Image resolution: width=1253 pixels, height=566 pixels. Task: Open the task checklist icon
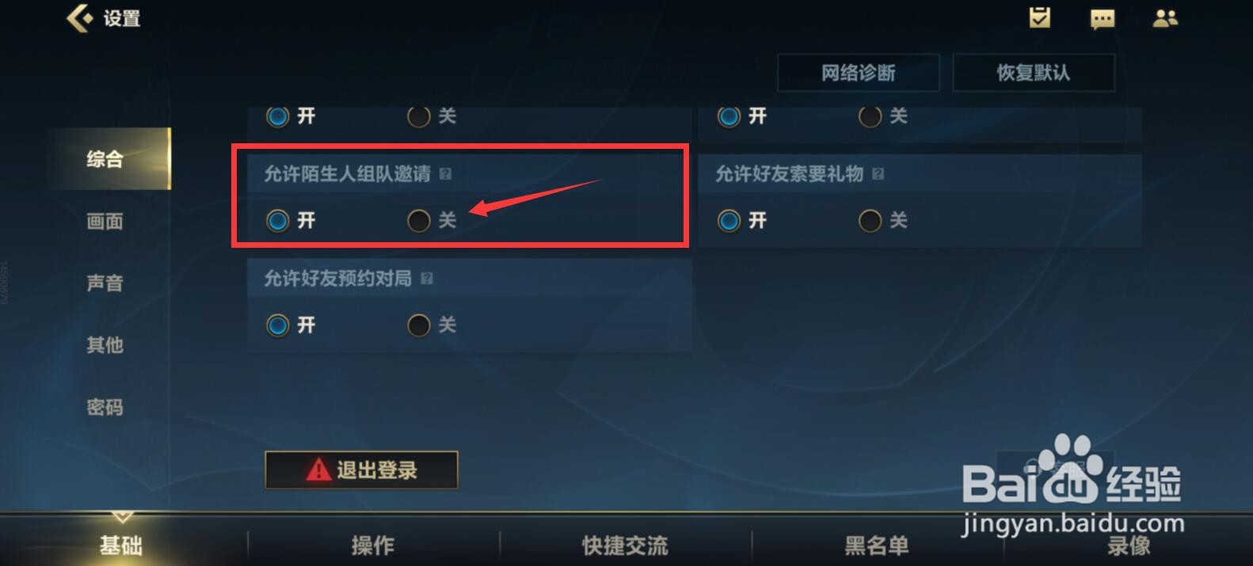click(1040, 17)
